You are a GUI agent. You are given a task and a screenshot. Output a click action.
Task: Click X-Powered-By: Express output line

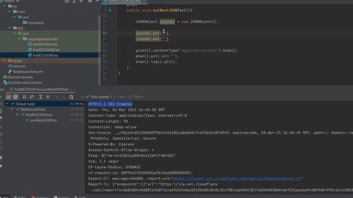[x=111, y=144]
